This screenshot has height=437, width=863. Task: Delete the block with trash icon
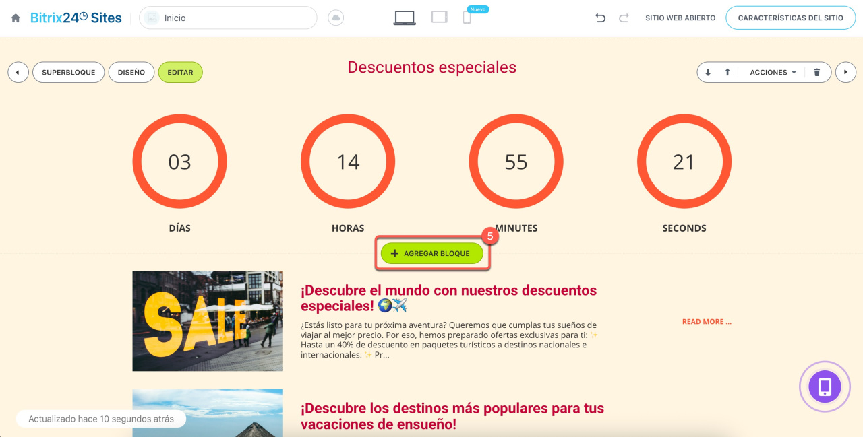pos(817,72)
